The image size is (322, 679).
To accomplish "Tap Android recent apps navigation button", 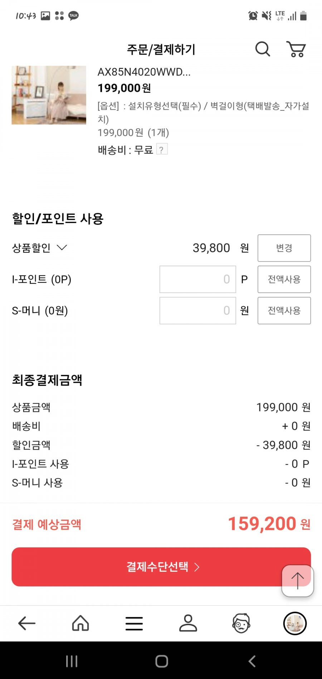I will click(72, 661).
